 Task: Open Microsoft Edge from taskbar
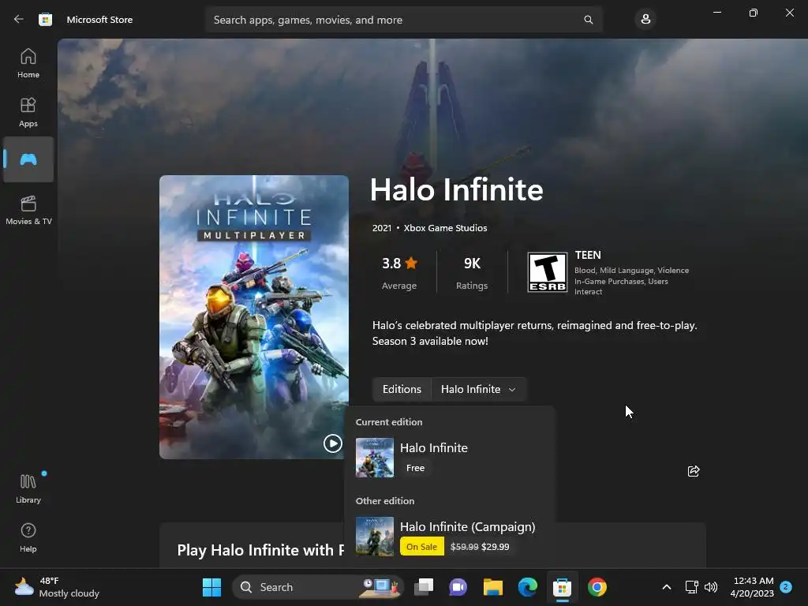[x=527, y=587]
